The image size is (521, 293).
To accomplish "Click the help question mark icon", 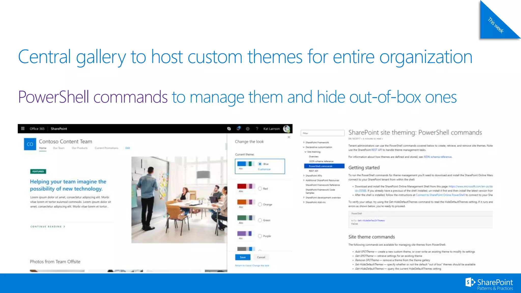I will point(257,129).
